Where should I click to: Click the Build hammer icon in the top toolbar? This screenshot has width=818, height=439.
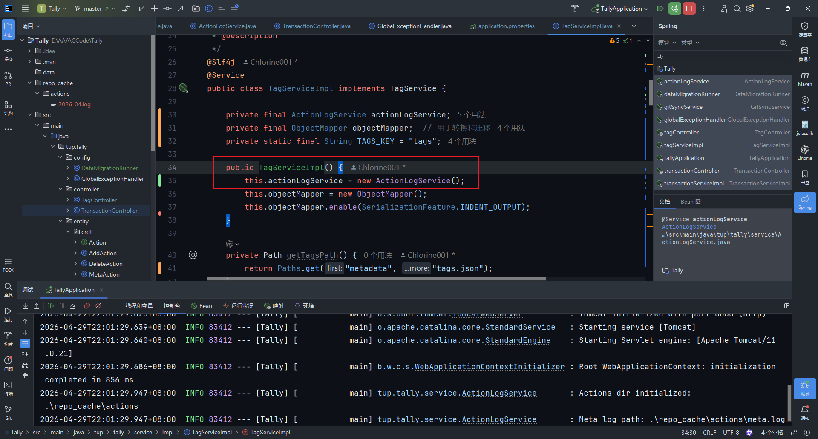pyautogui.click(x=575, y=9)
